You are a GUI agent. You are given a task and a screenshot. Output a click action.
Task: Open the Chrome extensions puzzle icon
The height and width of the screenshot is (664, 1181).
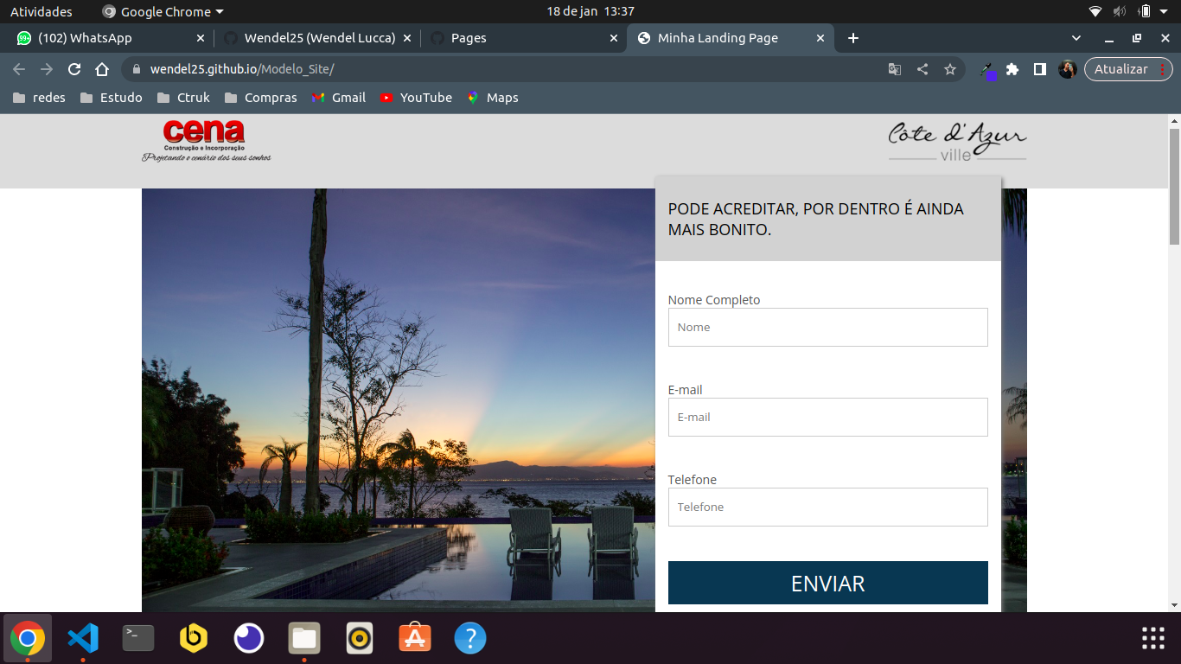(x=1012, y=68)
